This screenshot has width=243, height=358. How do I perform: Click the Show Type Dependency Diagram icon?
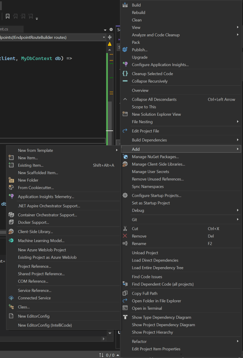pyautogui.click(x=125, y=317)
